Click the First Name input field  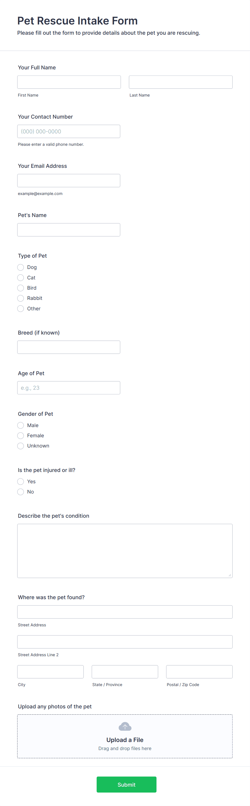point(69,82)
